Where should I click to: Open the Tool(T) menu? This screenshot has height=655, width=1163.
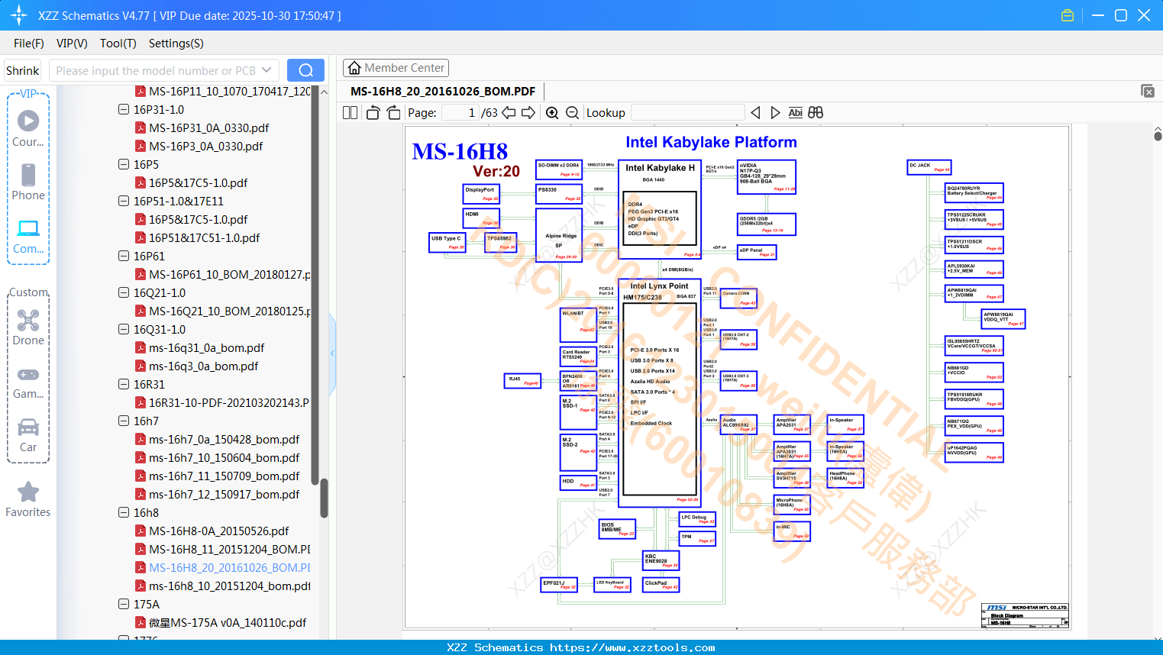(118, 44)
